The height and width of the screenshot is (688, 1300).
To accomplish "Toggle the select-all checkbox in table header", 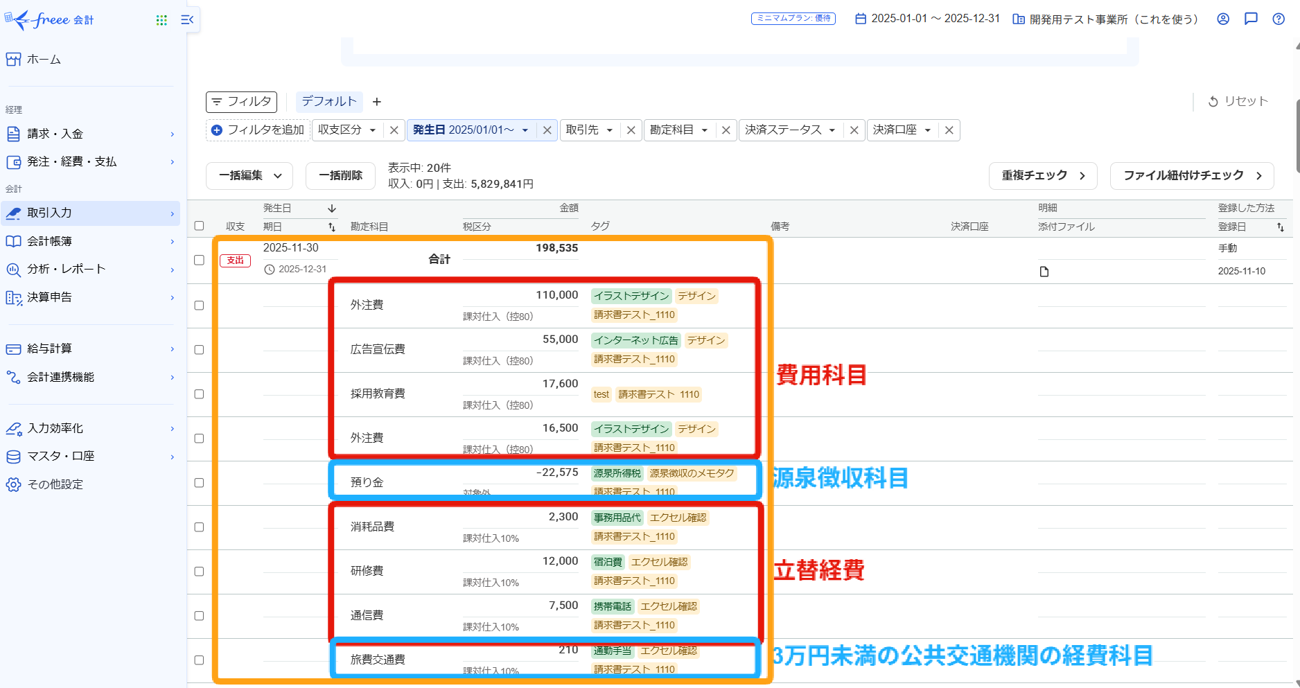I will point(200,226).
